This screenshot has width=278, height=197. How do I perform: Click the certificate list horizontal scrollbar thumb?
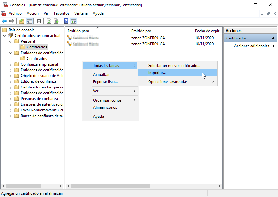[x=111, y=186]
